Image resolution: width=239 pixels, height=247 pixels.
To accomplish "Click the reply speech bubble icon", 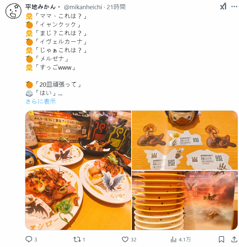I will [x=29, y=239].
